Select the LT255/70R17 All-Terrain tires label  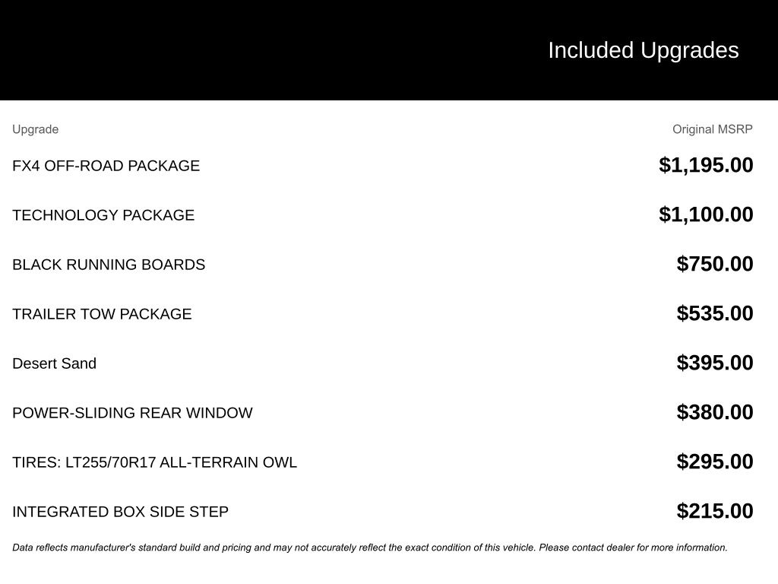point(154,462)
